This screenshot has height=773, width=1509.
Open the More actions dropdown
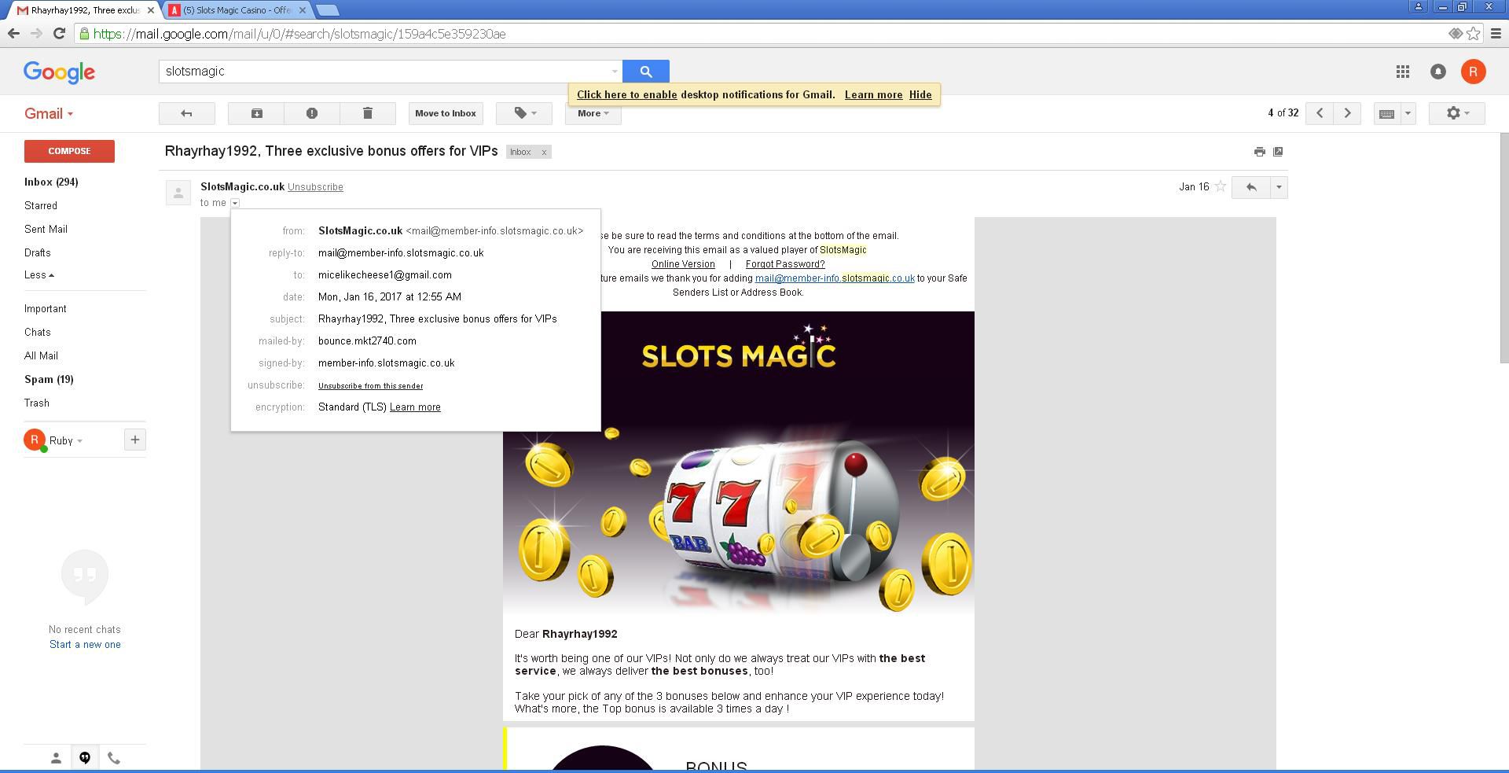click(593, 113)
